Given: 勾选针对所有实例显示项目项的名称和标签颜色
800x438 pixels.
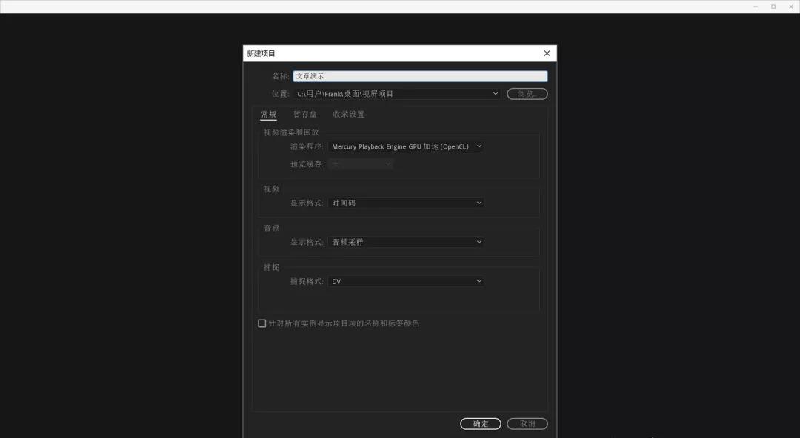Looking at the screenshot, I should coord(261,323).
